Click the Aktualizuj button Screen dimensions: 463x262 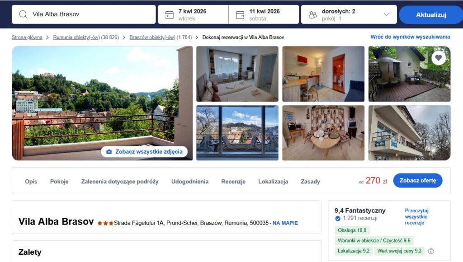tap(431, 15)
